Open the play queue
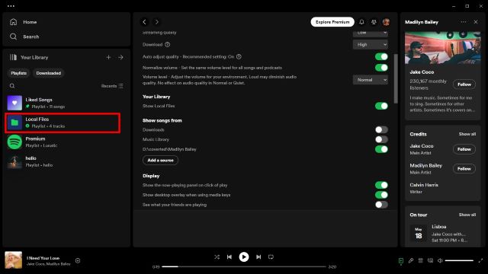Image resolution: width=488 pixels, height=274 pixels. (420, 260)
